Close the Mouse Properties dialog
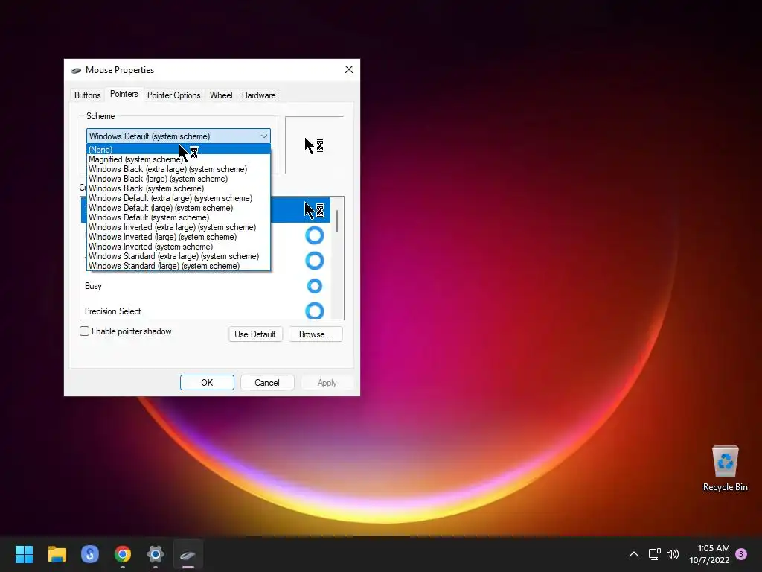The width and height of the screenshot is (762, 572). 349,69
